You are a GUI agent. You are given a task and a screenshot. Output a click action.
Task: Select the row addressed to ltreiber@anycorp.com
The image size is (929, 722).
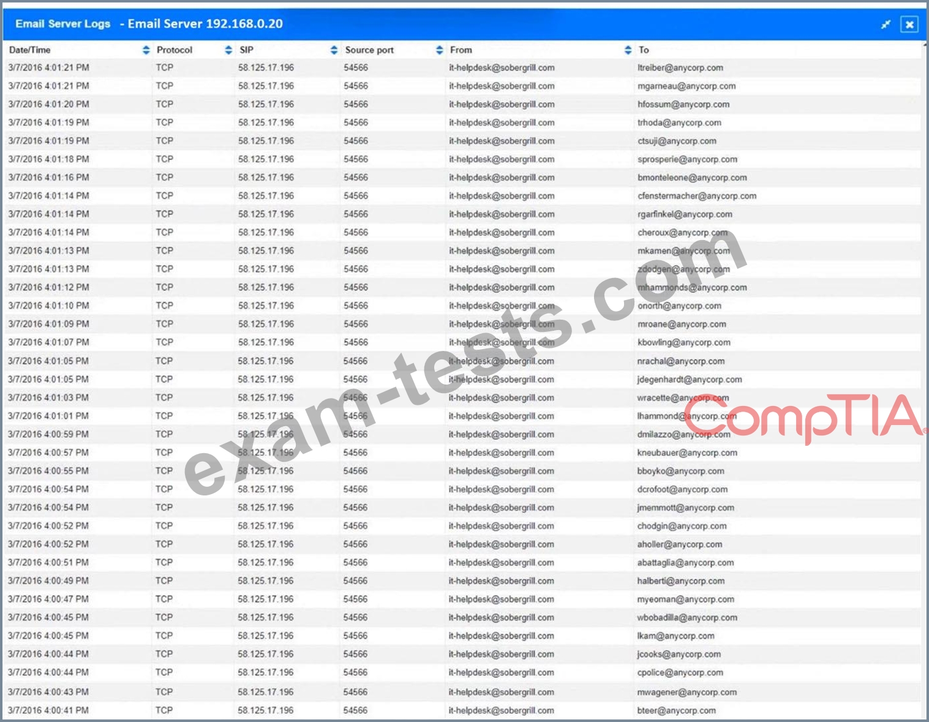tap(680, 68)
